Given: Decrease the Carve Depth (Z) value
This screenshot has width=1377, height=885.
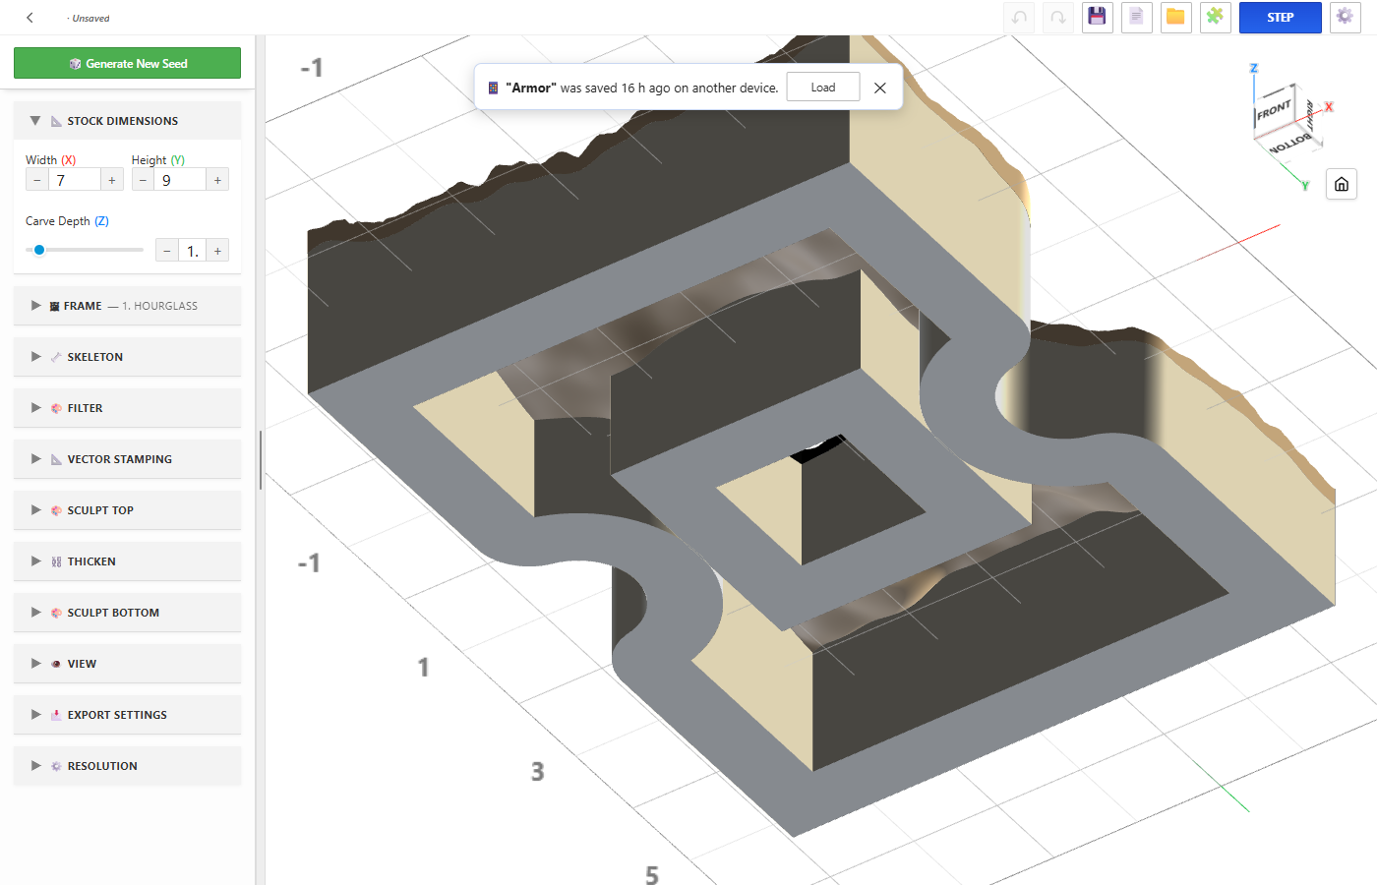Looking at the screenshot, I should (x=167, y=251).
